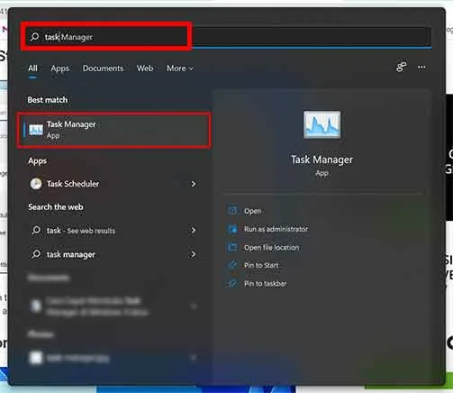This screenshot has height=393, width=453.
Task: Expand arrow beside 'task - See web results'
Action: (x=194, y=231)
